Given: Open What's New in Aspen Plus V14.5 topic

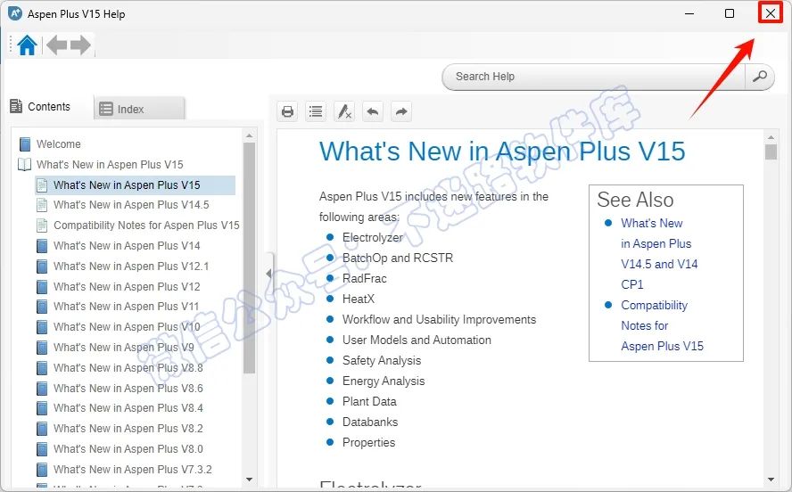Looking at the screenshot, I should click(131, 205).
